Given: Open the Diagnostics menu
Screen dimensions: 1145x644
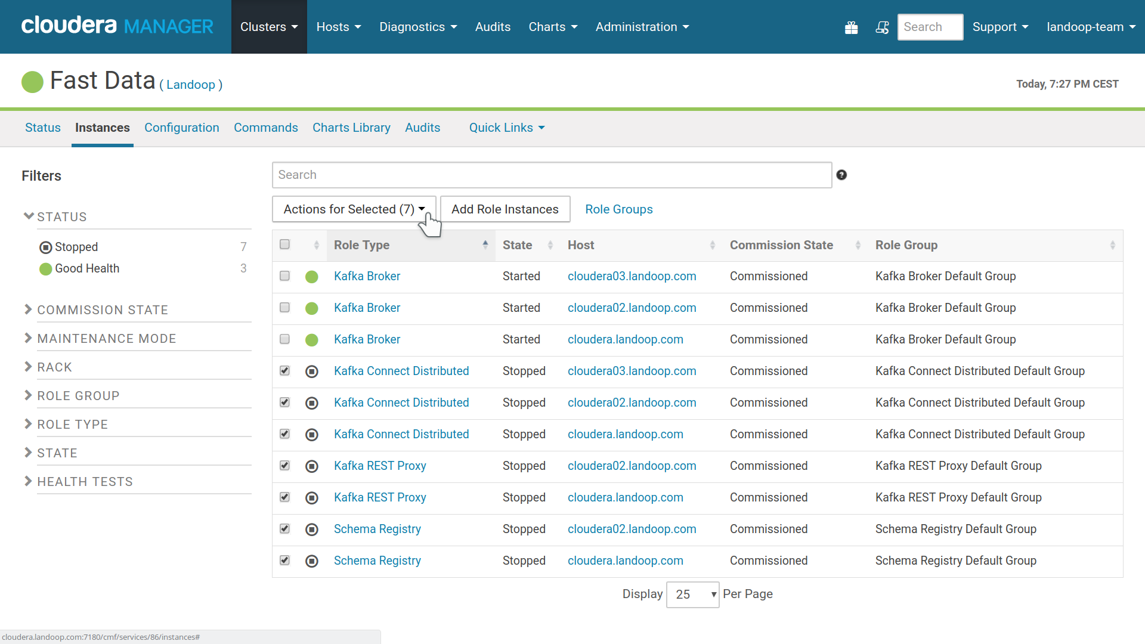Looking at the screenshot, I should coord(418,27).
